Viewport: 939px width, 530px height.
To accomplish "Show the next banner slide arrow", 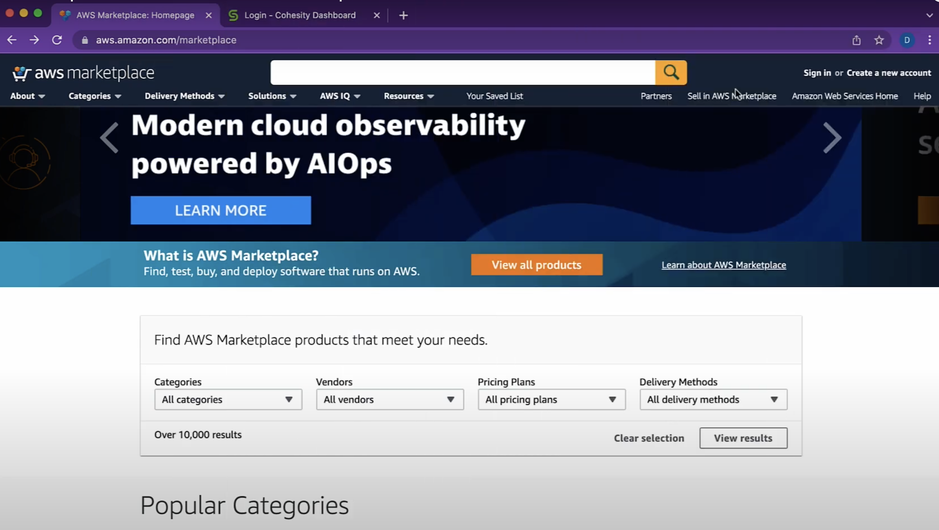I will 832,138.
